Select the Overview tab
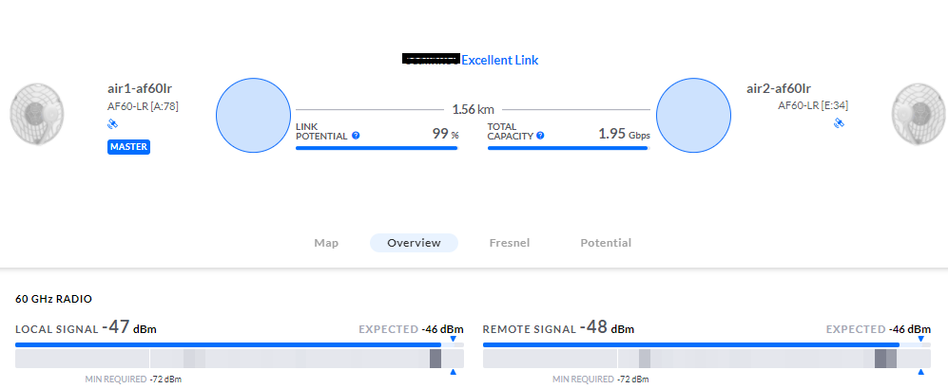This screenshot has height=389, width=948. point(414,243)
